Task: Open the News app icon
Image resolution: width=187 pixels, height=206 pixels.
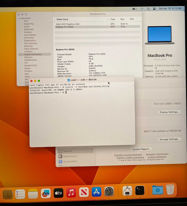Action: (x=84, y=192)
